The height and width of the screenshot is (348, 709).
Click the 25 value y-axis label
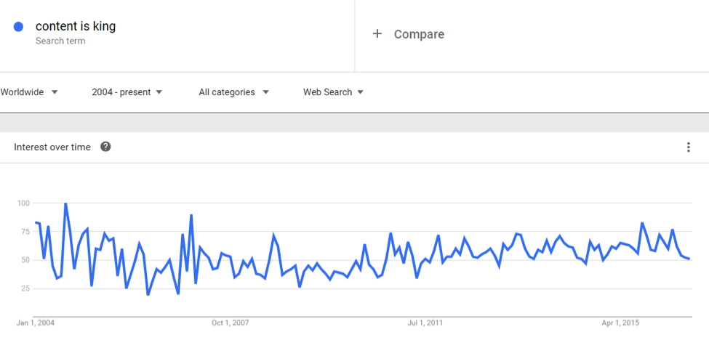pyautogui.click(x=25, y=288)
